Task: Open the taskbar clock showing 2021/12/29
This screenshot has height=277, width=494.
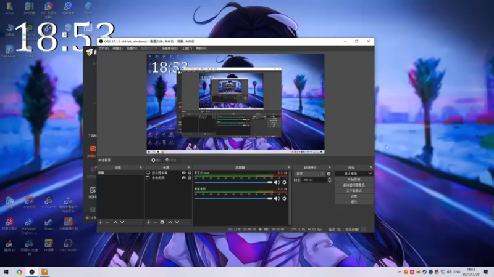Action: 471,272
